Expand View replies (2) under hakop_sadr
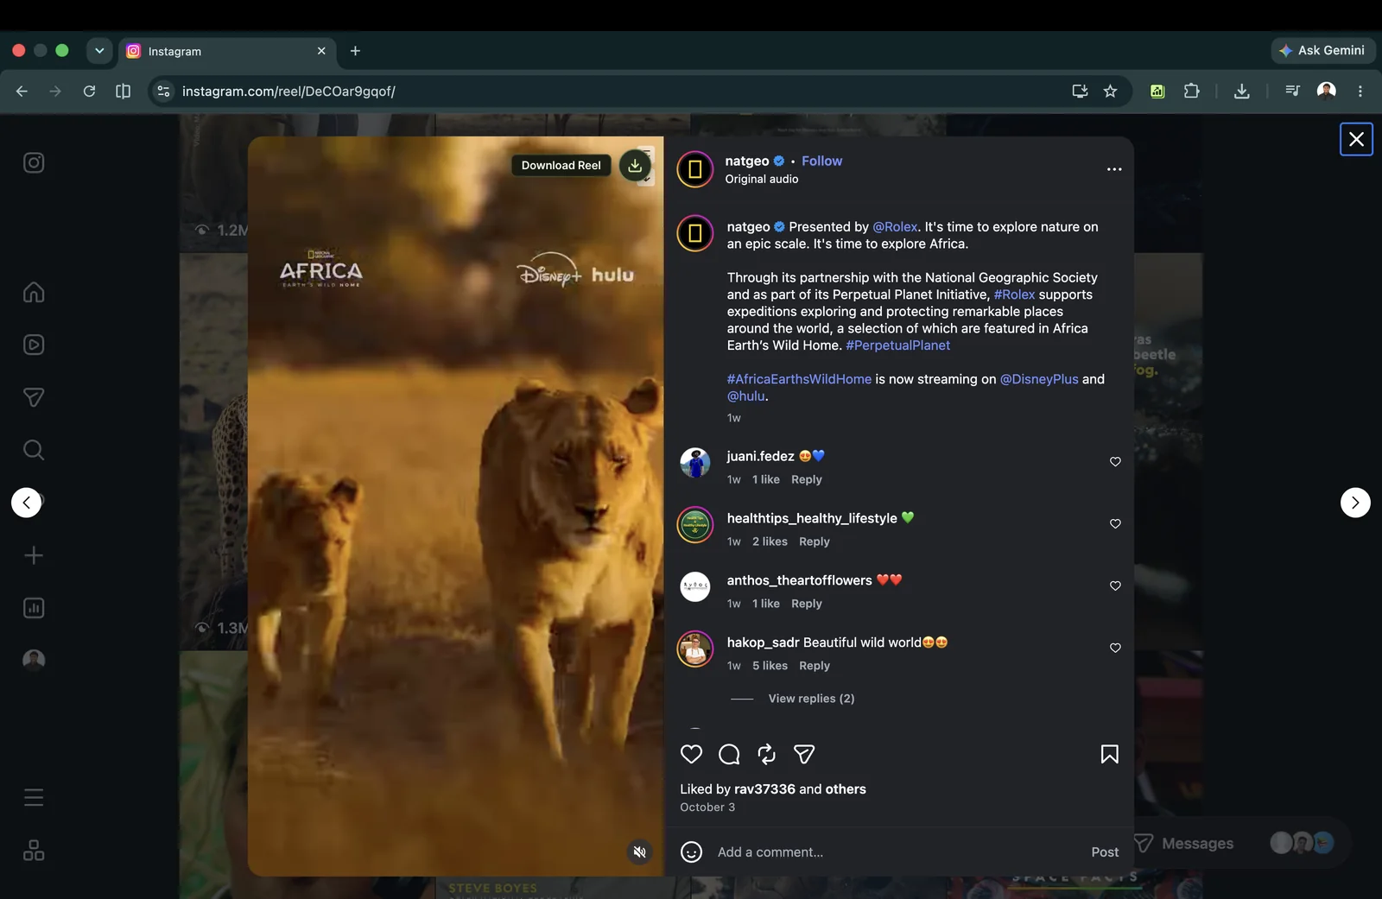This screenshot has height=899, width=1382. tap(811, 699)
